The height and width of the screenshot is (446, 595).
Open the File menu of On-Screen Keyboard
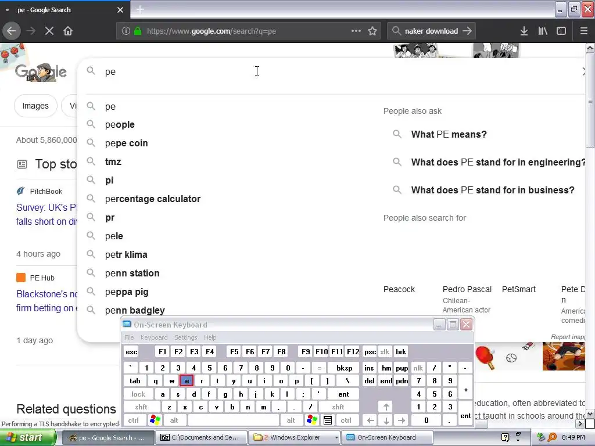click(x=129, y=337)
